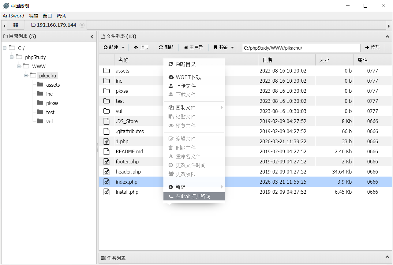Sort by the 大小 column header
393x265 pixels.
(334, 60)
